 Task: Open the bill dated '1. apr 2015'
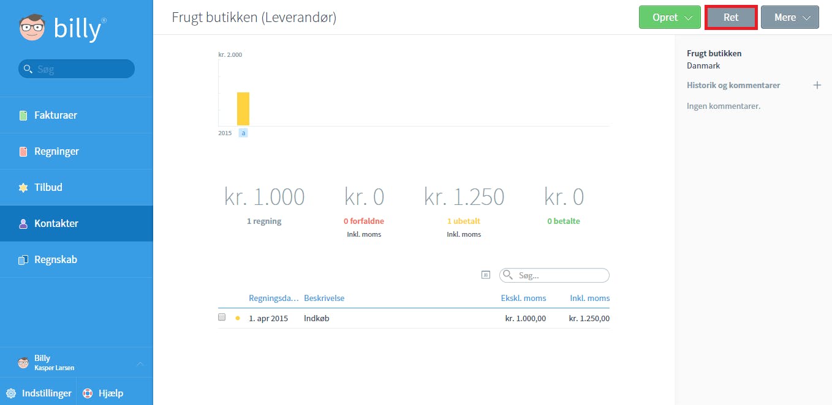point(268,318)
